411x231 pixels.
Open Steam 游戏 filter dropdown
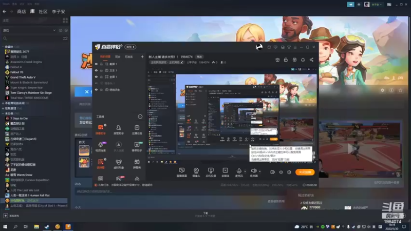(x=28, y=30)
